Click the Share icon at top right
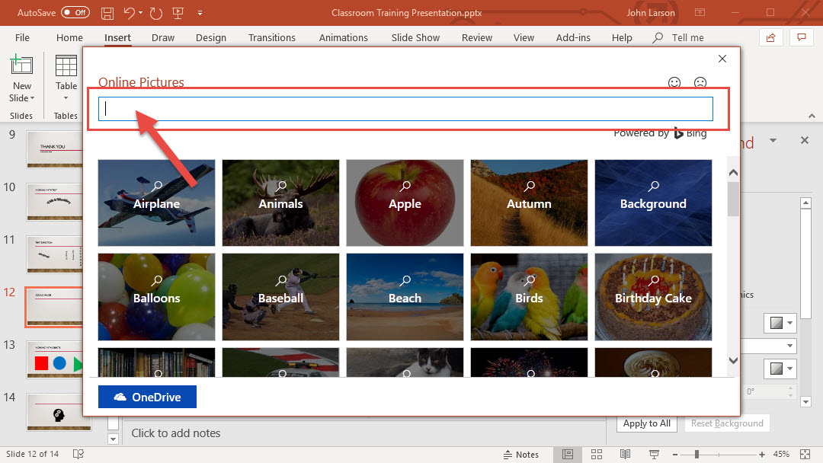 coord(770,37)
